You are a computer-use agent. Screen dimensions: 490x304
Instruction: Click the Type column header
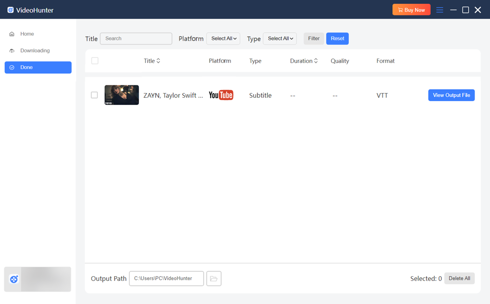[255, 61]
